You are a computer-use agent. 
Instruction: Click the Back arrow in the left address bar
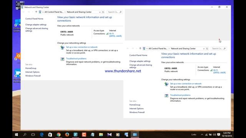24,12
